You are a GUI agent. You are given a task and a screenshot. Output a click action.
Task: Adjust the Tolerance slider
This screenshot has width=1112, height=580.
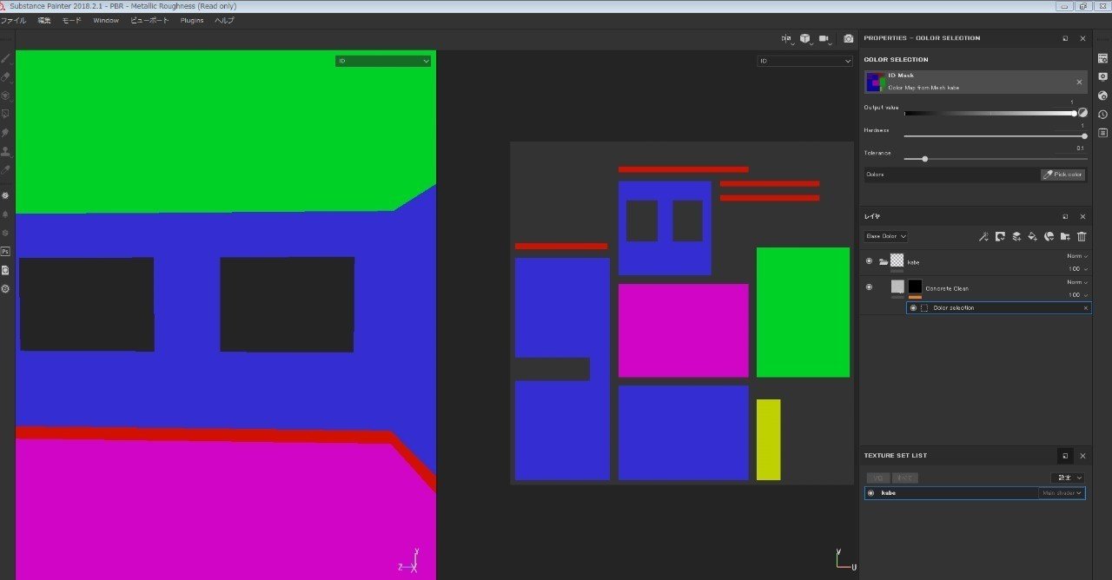(996, 159)
